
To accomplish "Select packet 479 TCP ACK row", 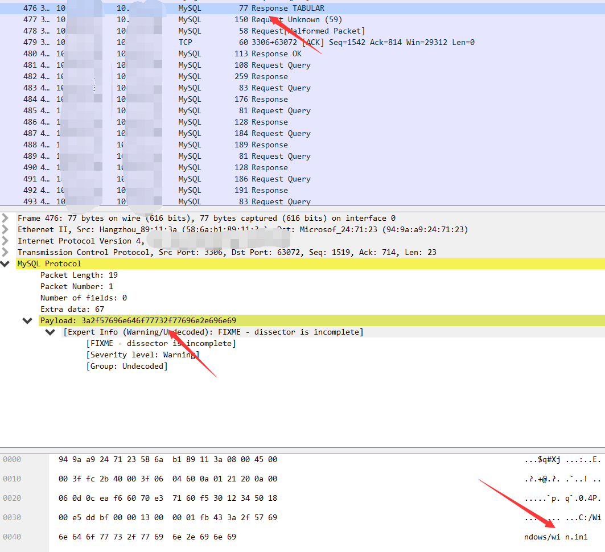I will point(303,43).
